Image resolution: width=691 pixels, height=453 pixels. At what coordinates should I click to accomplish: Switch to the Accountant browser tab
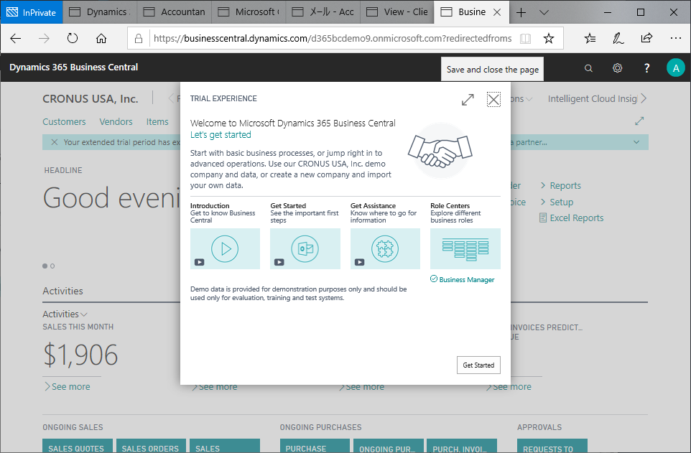(x=175, y=12)
